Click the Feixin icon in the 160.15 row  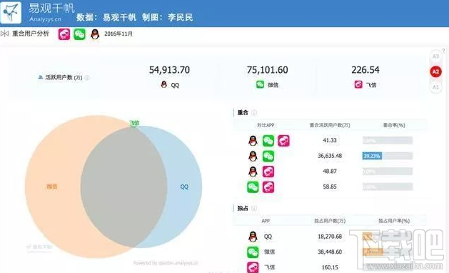[x=253, y=267]
